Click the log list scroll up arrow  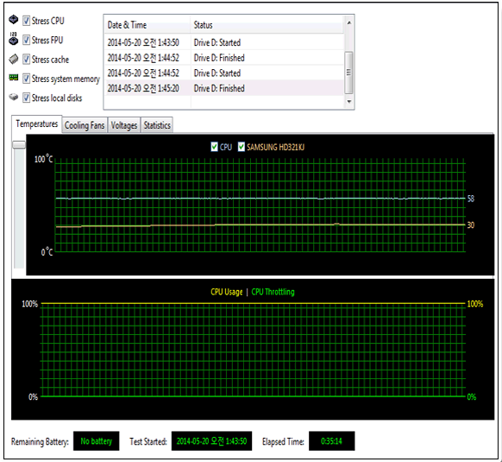click(x=349, y=22)
